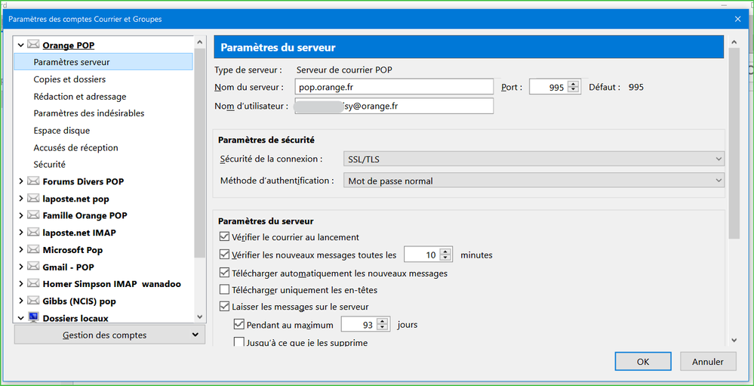
Task: Enable Télécharger uniquement les en-têtes checkbox
Action: click(x=224, y=290)
